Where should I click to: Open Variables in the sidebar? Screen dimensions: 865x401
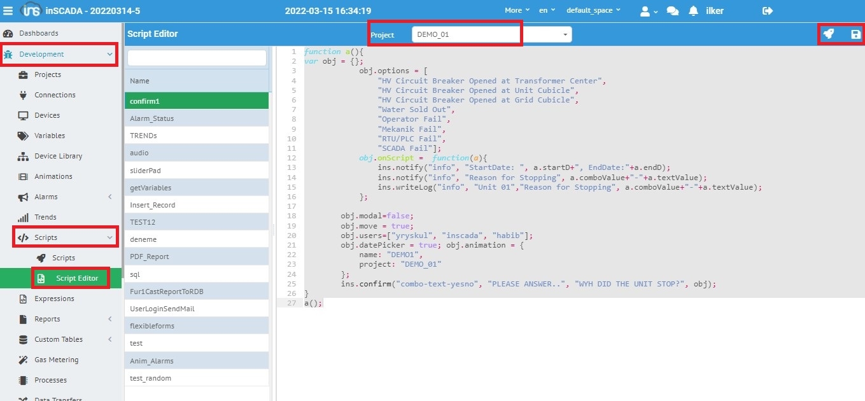tap(49, 136)
